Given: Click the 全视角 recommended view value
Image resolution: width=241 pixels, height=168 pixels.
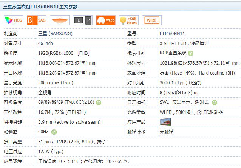Looking at the screenshot, I should pyautogui.click(x=45, y=93).
